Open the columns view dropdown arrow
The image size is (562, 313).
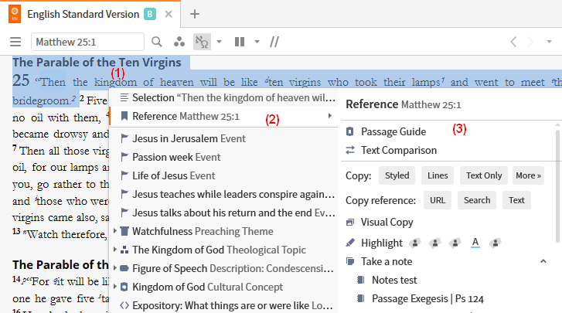click(257, 42)
